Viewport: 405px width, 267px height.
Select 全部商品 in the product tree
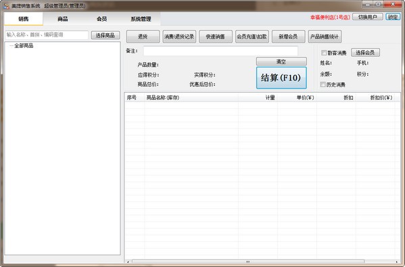[x=24, y=46]
